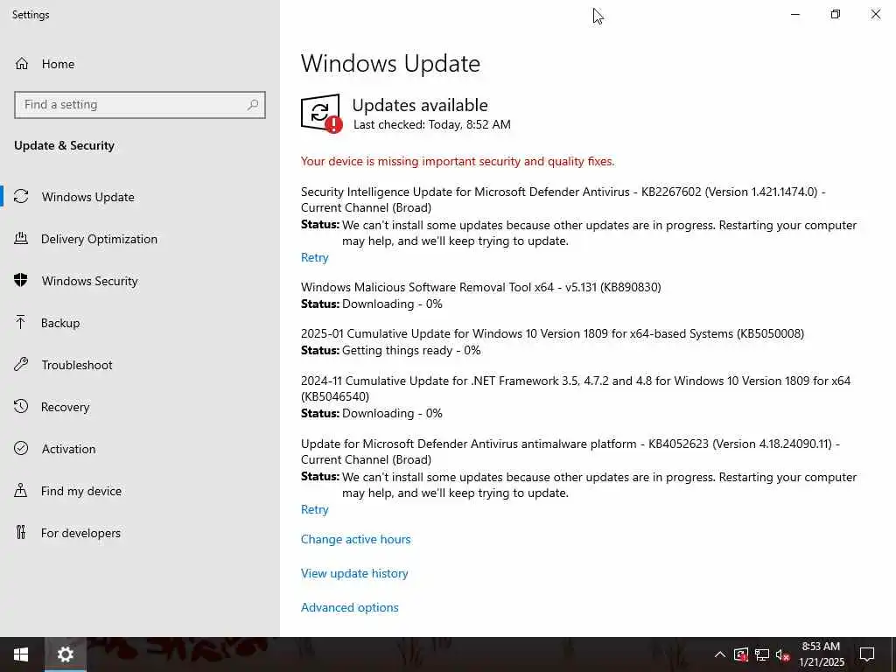Click the Windows Update sync arrows icon
The height and width of the screenshot is (672, 896).
(x=21, y=197)
